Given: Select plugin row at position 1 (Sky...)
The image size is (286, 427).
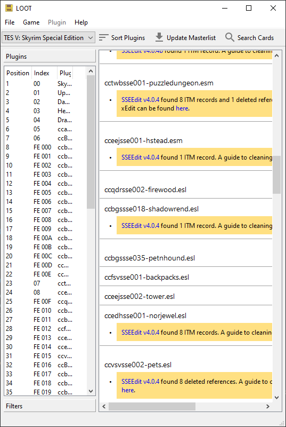Looking at the screenshot, I should click(46, 84).
